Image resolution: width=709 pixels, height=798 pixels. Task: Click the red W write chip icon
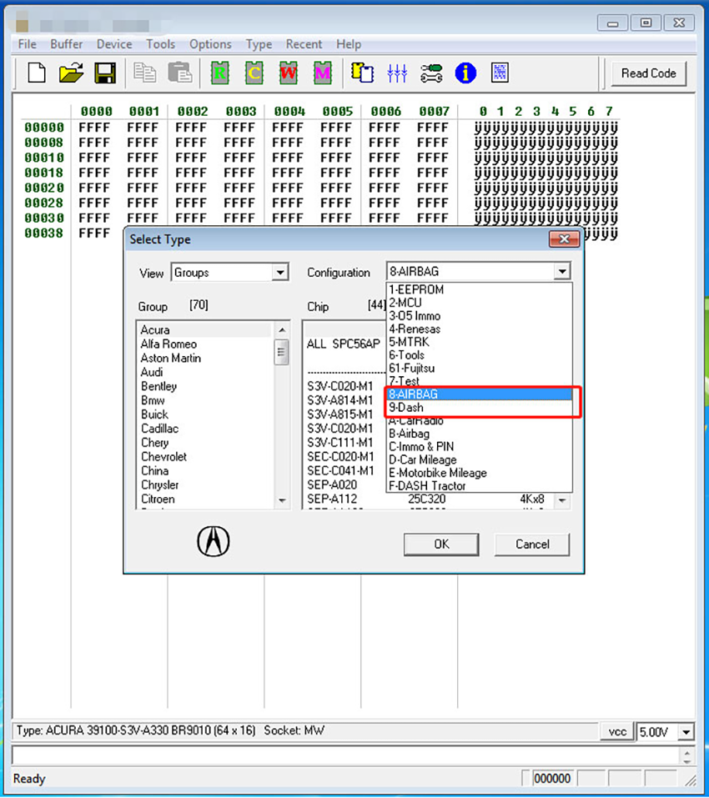289,73
